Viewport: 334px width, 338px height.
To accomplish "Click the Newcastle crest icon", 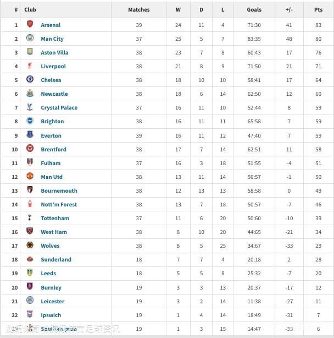I will (x=30, y=94).
